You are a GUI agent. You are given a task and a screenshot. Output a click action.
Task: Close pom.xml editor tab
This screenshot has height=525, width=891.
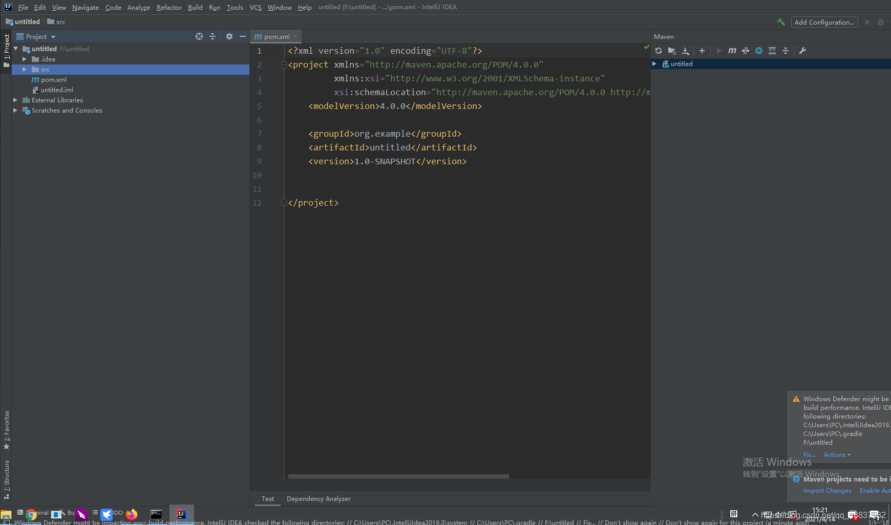click(295, 36)
